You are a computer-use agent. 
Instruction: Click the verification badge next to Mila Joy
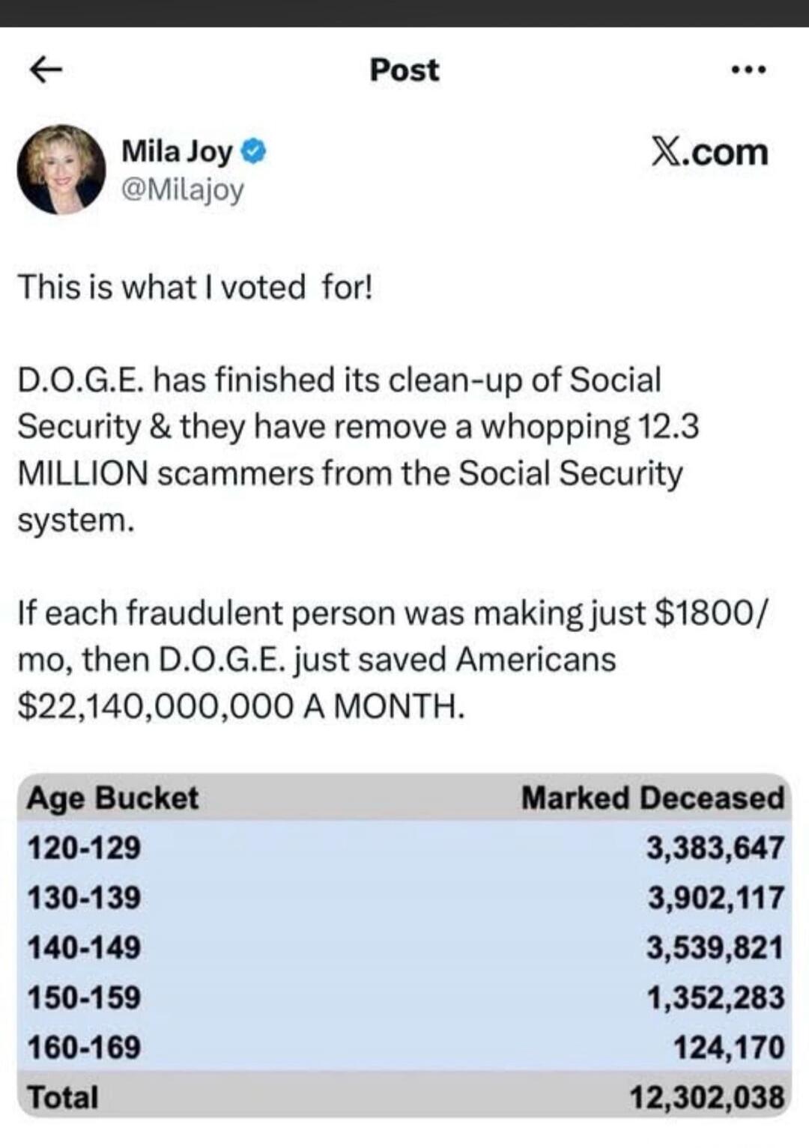coord(253,149)
